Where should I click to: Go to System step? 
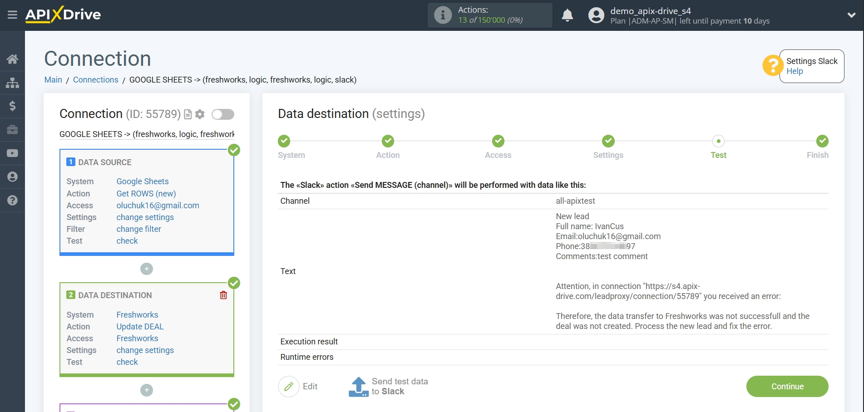click(284, 141)
